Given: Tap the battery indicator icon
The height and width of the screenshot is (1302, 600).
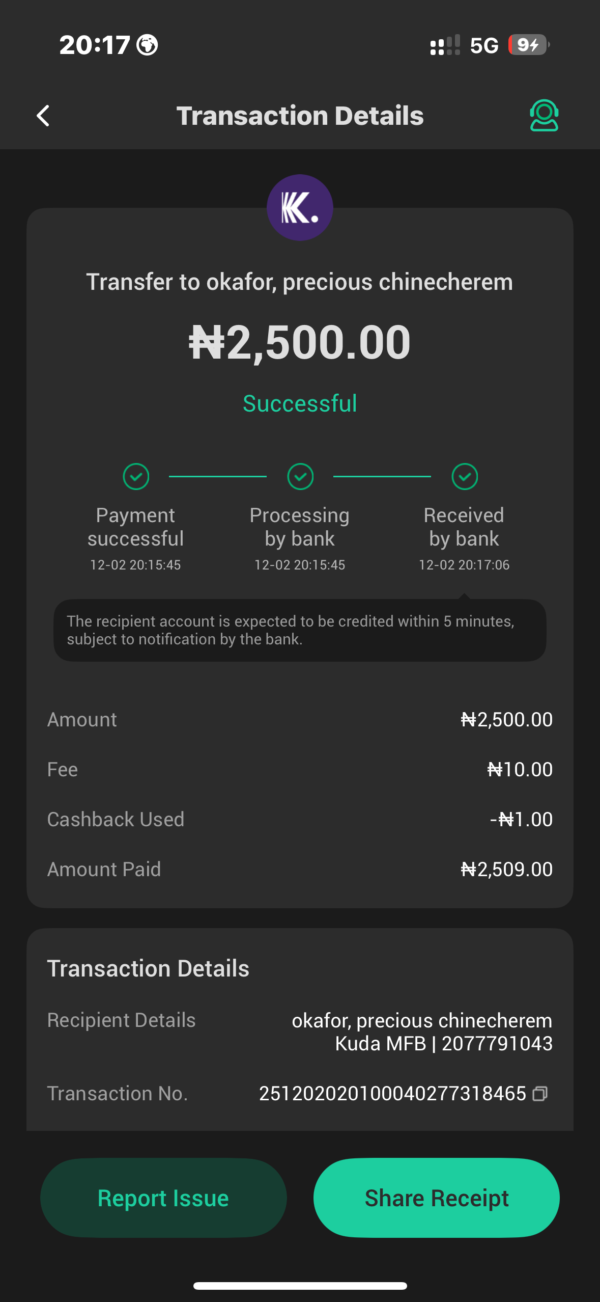Looking at the screenshot, I should [x=529, y=45].
